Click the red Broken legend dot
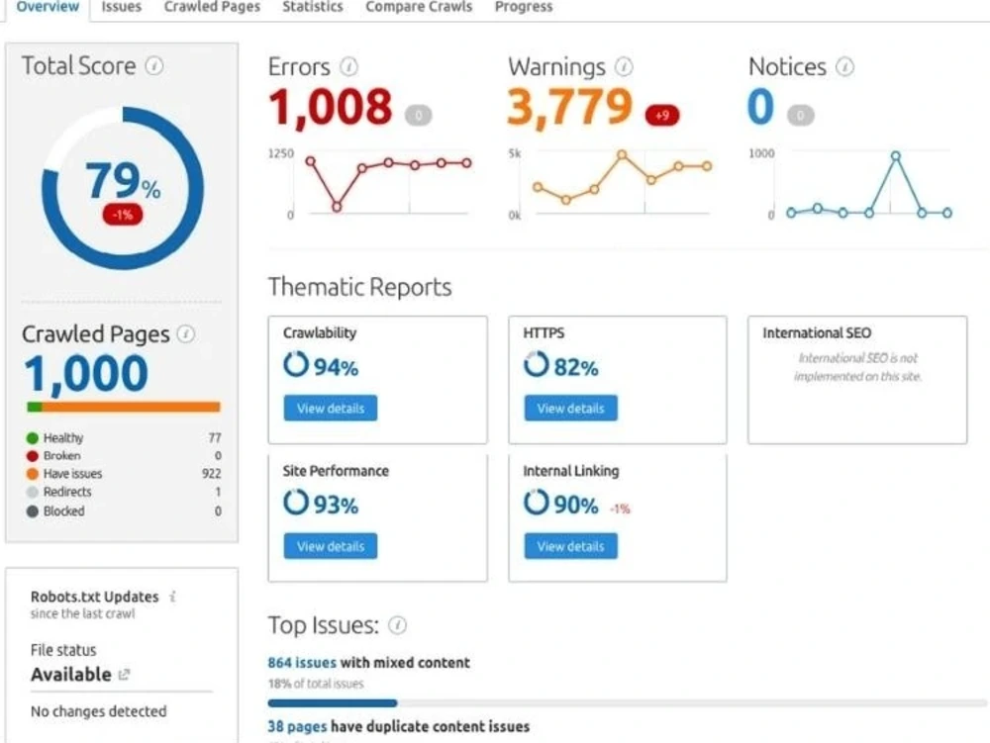The width and height of the screenshot is (990, 743). pos(33,455)
